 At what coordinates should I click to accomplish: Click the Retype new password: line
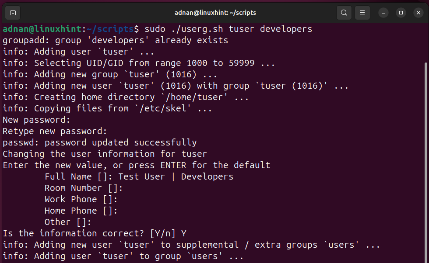[x=55, y=131]
